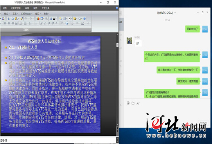Image resolution: width=212 pixels, height=144 pixels.
Task: Click the WeChat message input area
Action: [x=167, y=113]
